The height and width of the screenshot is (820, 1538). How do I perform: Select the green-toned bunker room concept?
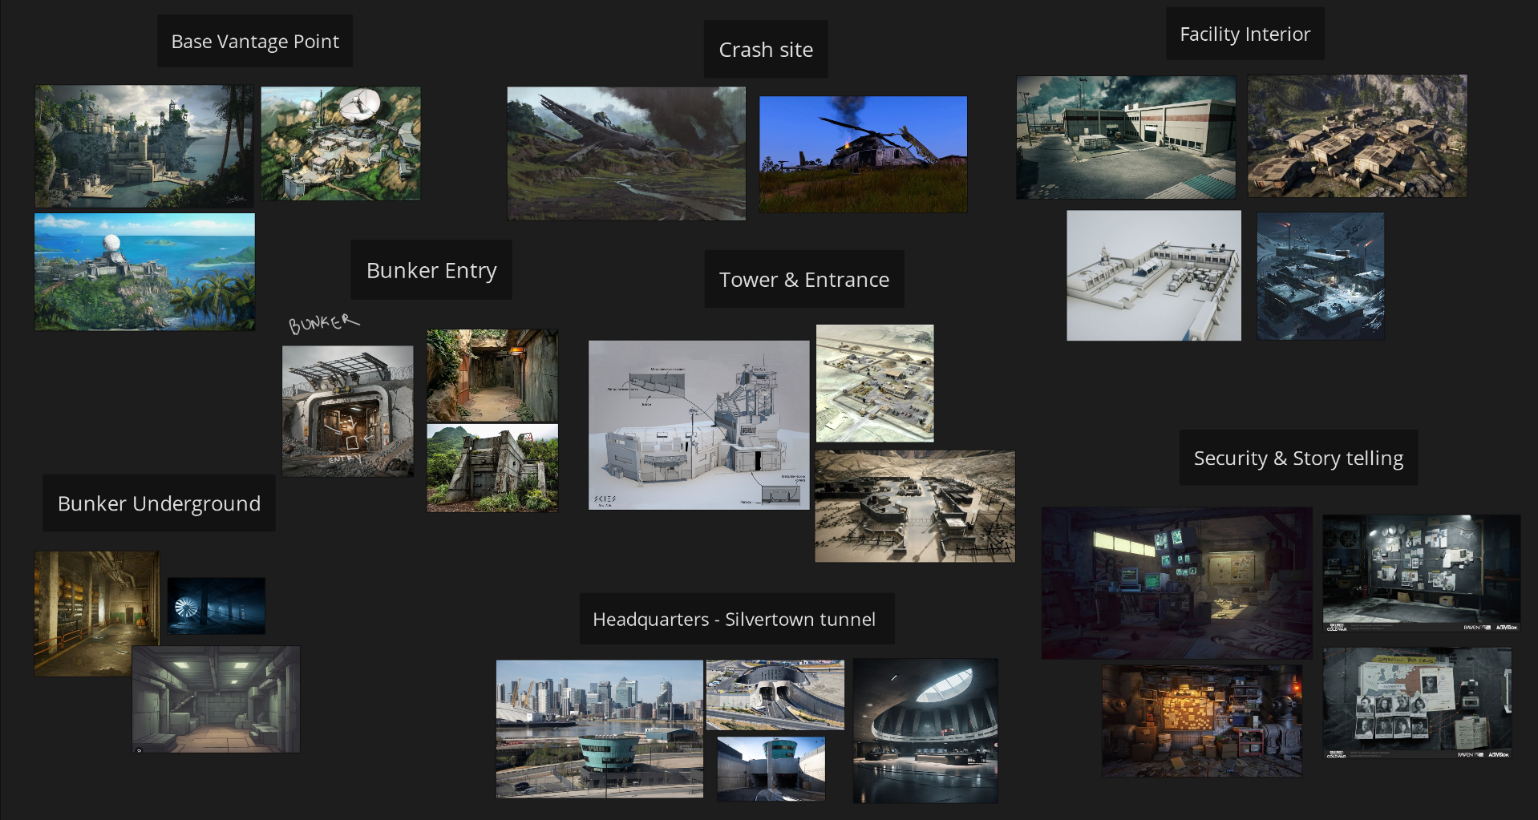coord(216,700)
